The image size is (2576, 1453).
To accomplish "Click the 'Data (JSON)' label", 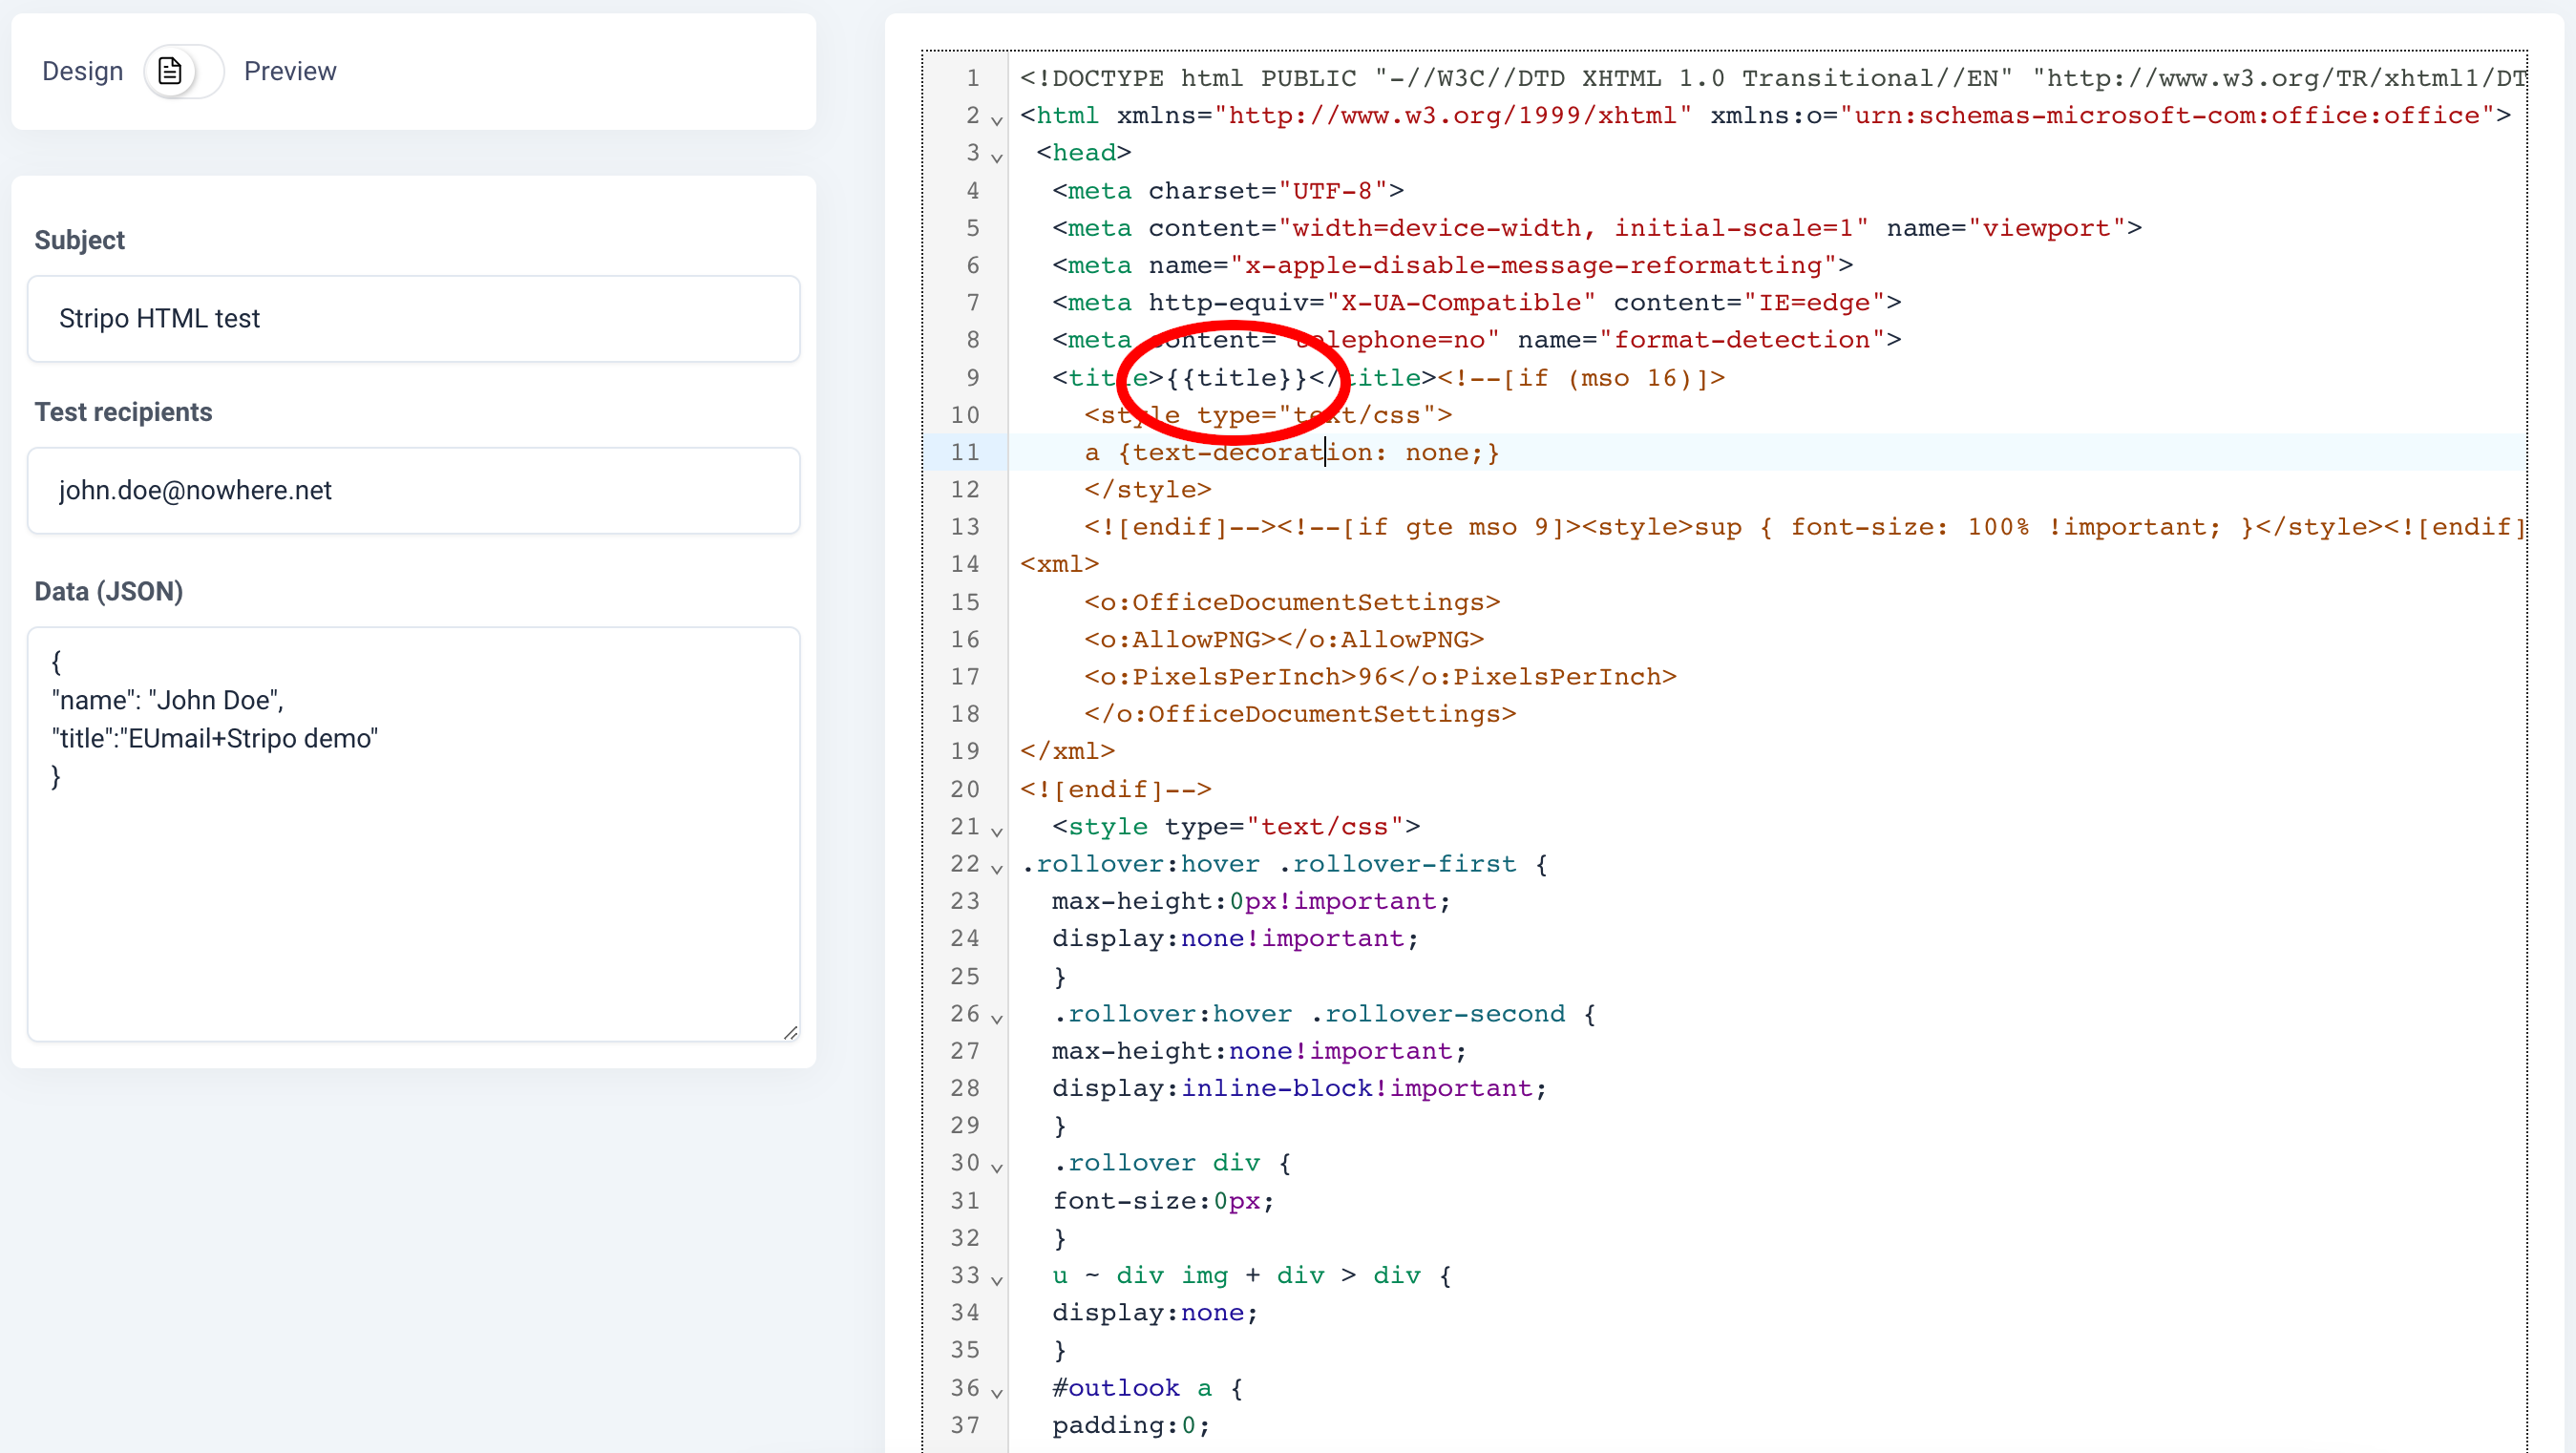I will coord(109,591).
